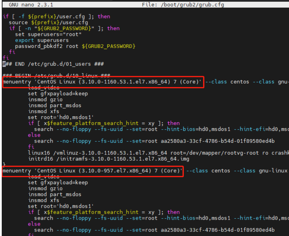
Task: Click the initrd16 /initramfs-3.10.0-1160.53.1 line
Action: pos(108,159)
